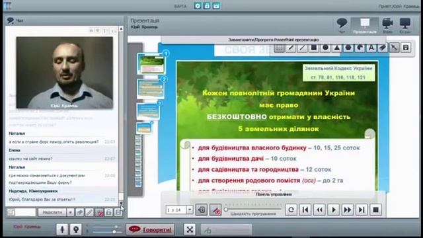Viewport: 423px width, 238px height.
Task: Toggle the microphone button
Action: (x=62, y=229)
